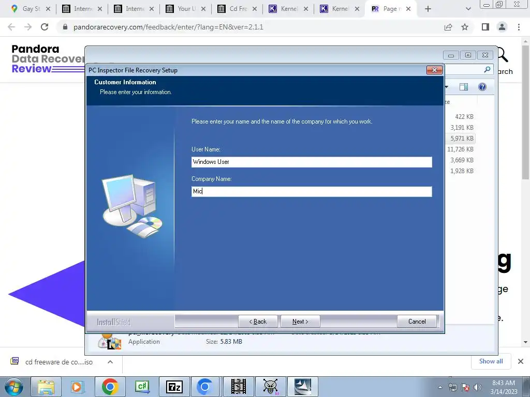Open Google Chrome from the taskbar
Viewport: 530px width, 397px height.
110,387
